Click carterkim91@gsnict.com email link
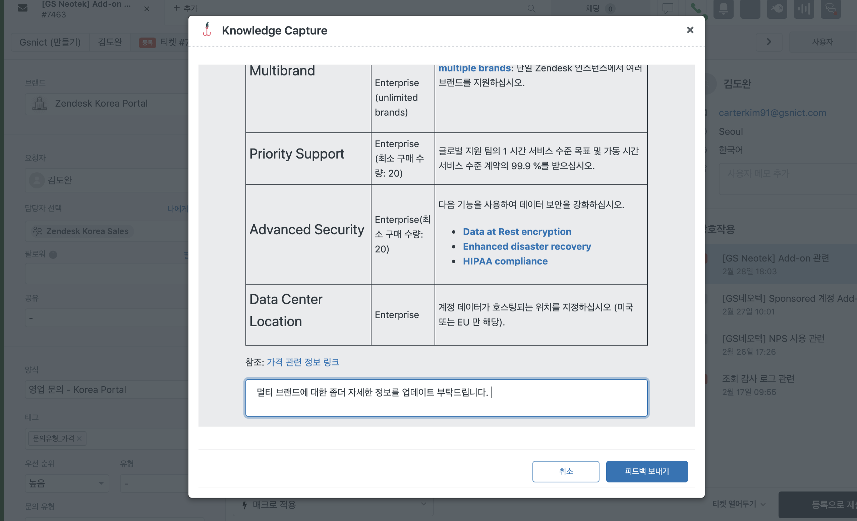The height and width of the screenshot is (521, 857). tap(772, 113)
